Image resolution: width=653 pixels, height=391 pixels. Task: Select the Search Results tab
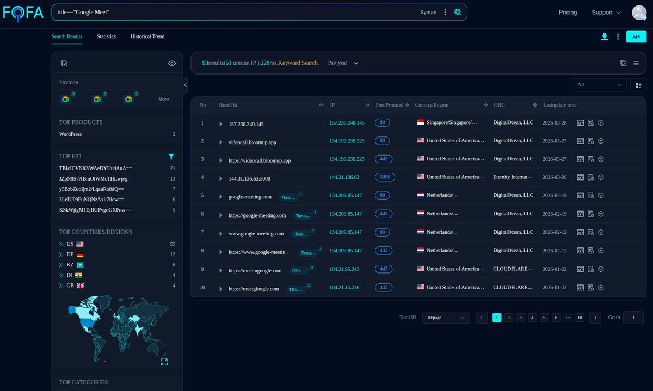point(67,36)
